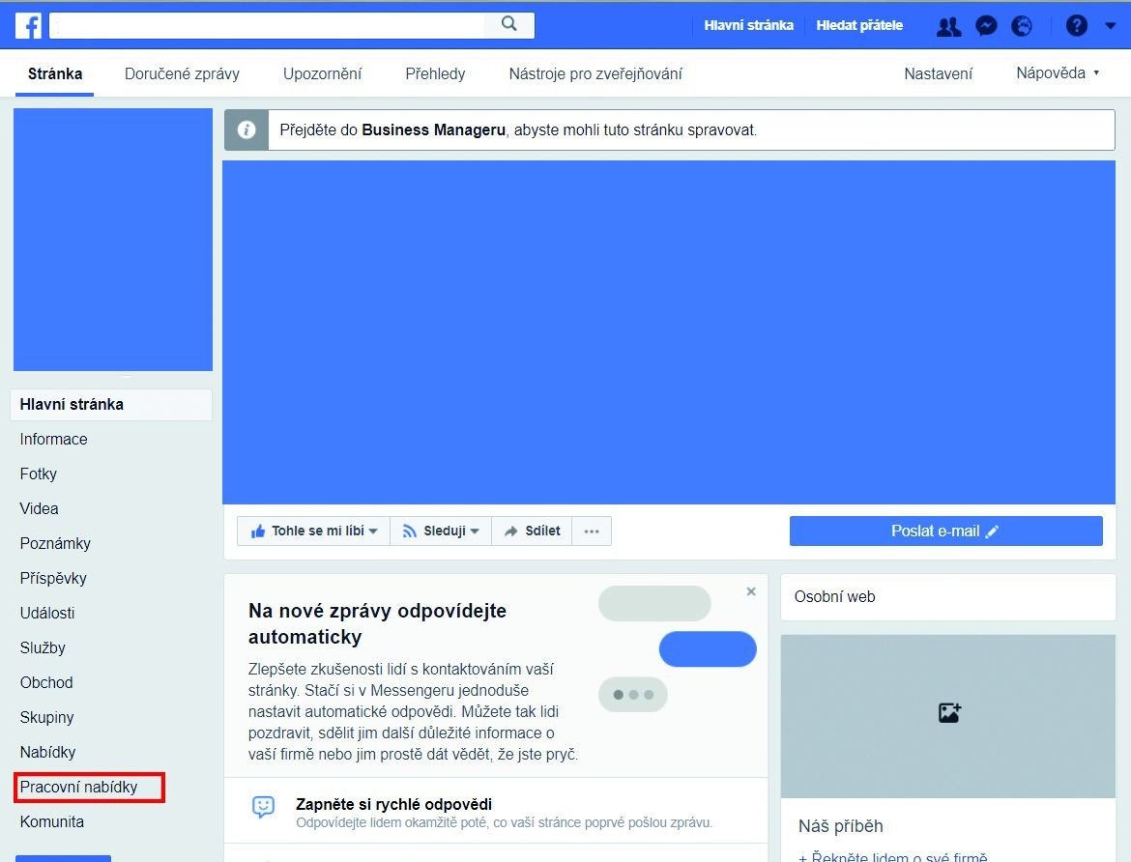
Task: Click the Facebook logo icon
Action: click(28, 25)
